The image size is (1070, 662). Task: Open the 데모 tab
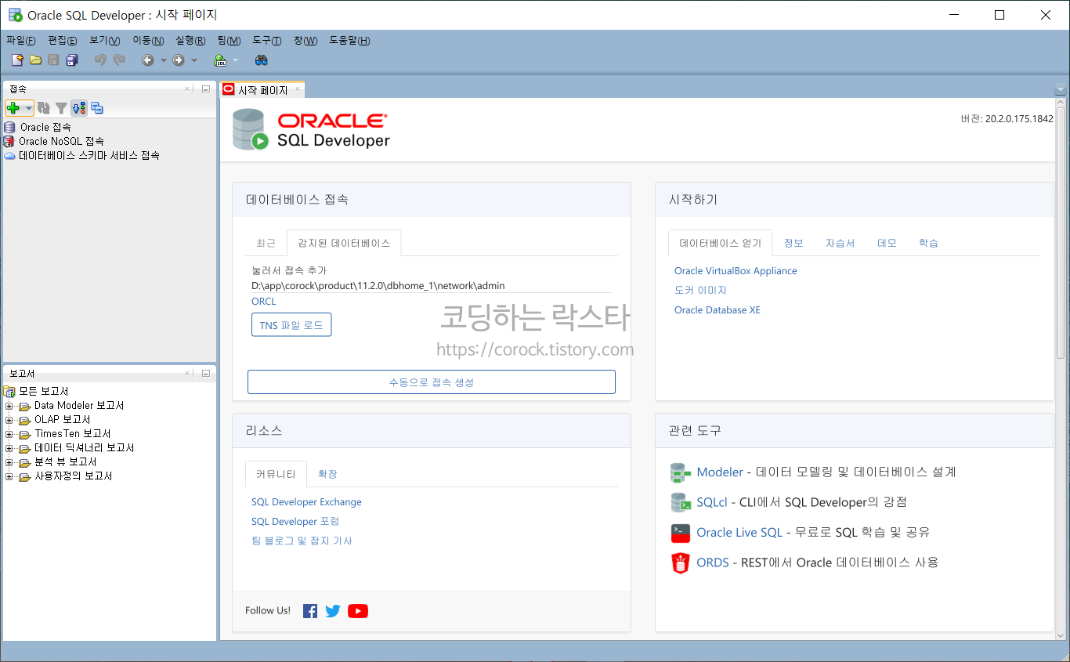pyautogui.click(x=887, y=243)
